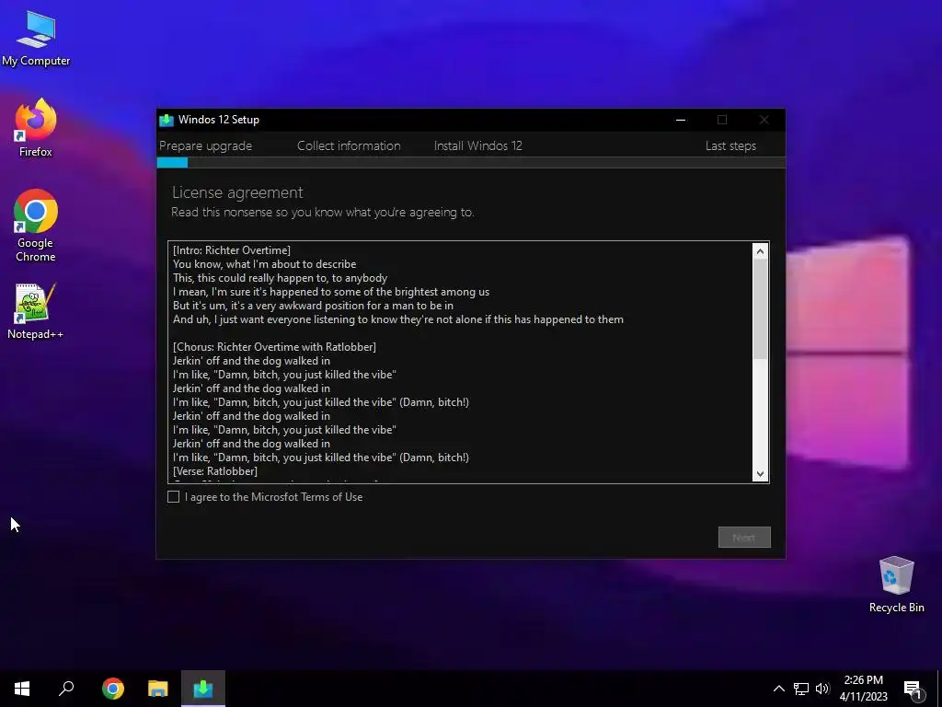Screen dimensions: 942x707
Task: Select the Collect information step
Action: [x=349, y=146]
